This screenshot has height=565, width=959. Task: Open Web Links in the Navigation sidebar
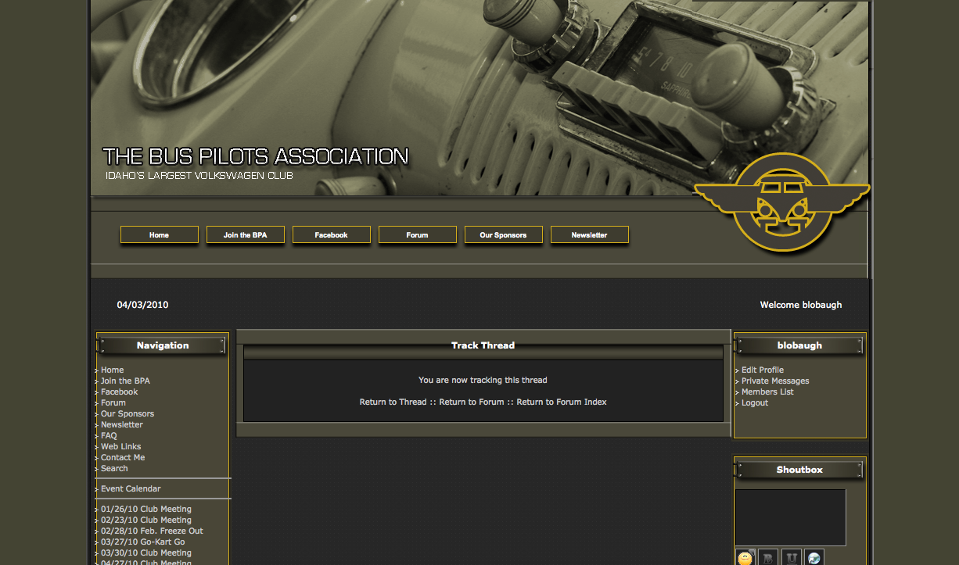[120, 447]
